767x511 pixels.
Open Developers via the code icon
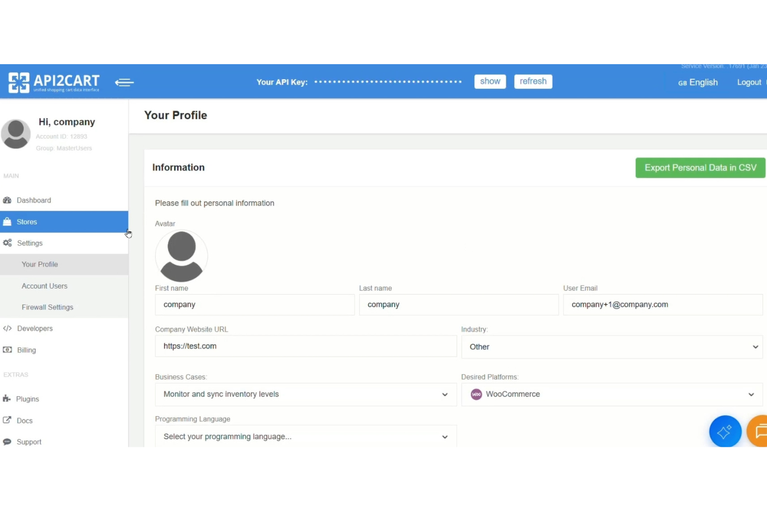pyautogui.click(x=7, y=328)
